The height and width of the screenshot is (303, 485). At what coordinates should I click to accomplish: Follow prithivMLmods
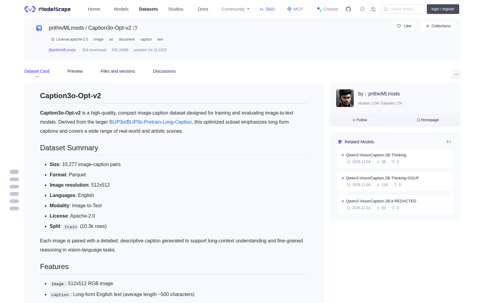tap(360, 120)
